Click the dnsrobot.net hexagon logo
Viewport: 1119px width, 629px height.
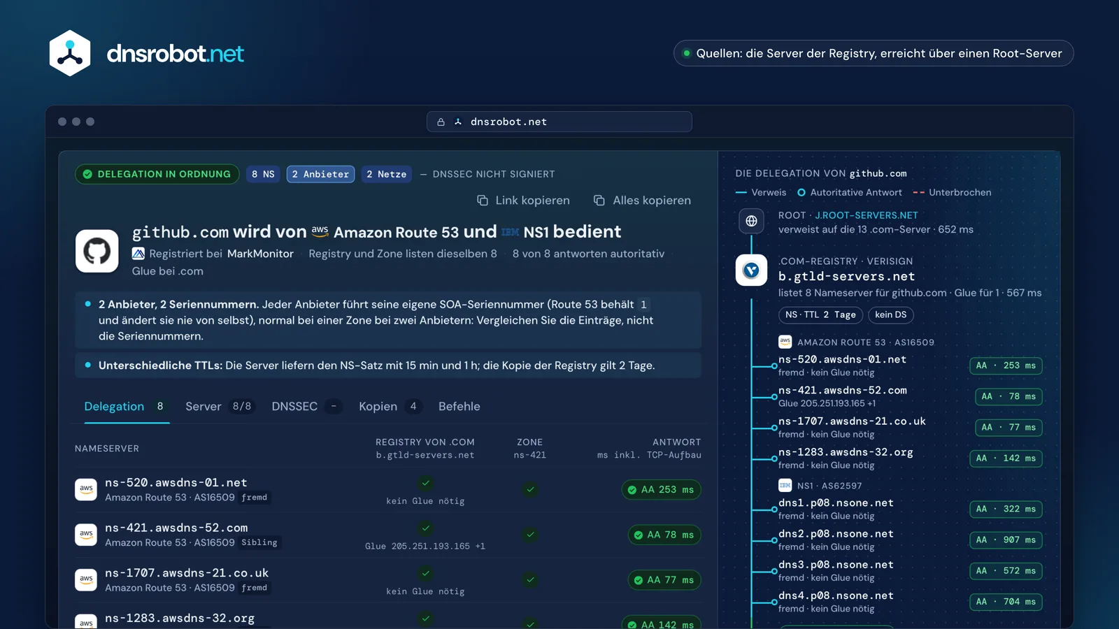[x=70, y=53]
